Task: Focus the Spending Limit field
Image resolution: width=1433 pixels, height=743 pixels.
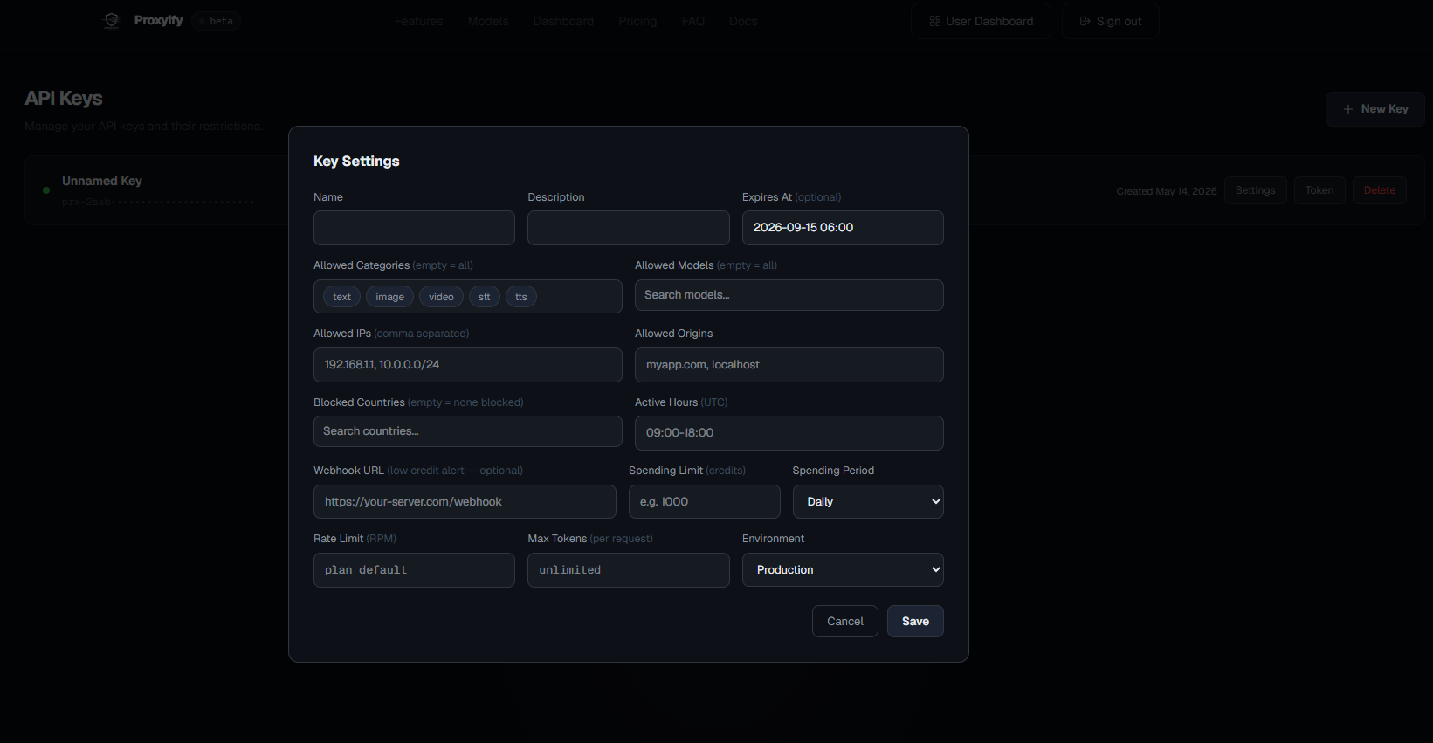Action: 705,502
